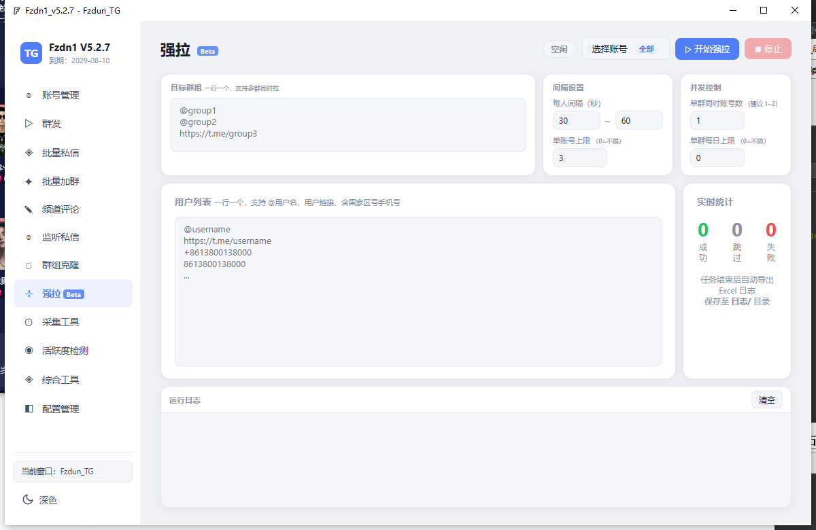816x530 pixels.
Task: Open the 频道评论 section
Action: 73,209
